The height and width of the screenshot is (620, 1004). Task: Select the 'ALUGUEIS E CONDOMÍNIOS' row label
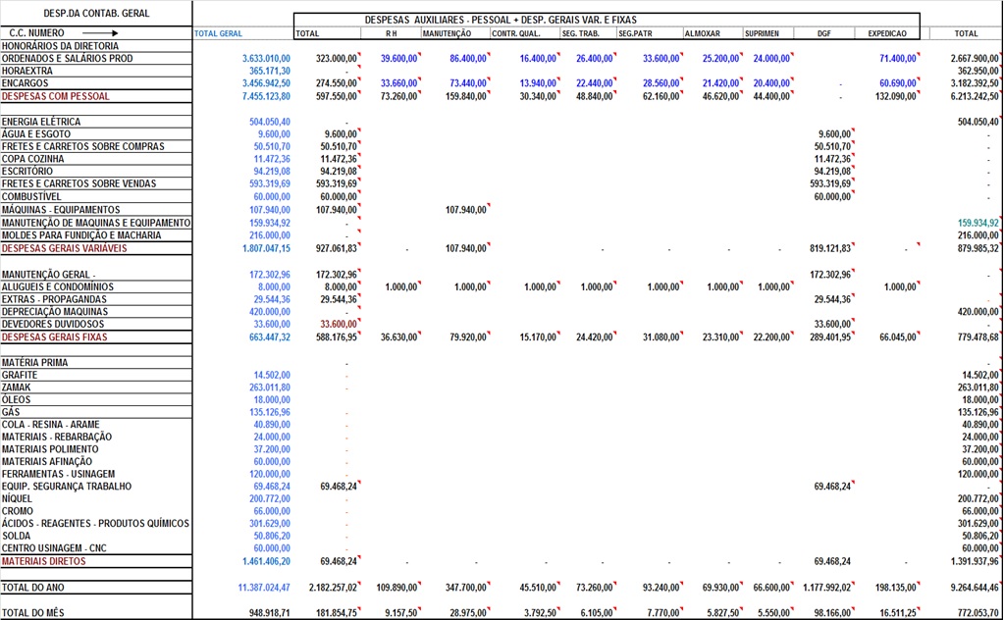(x=58, y=287)
